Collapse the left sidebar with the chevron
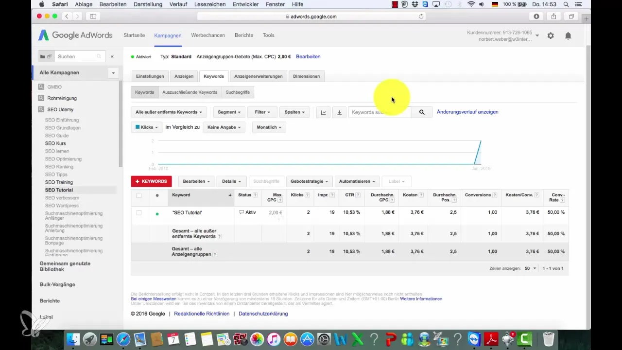 tap(112, 56)
